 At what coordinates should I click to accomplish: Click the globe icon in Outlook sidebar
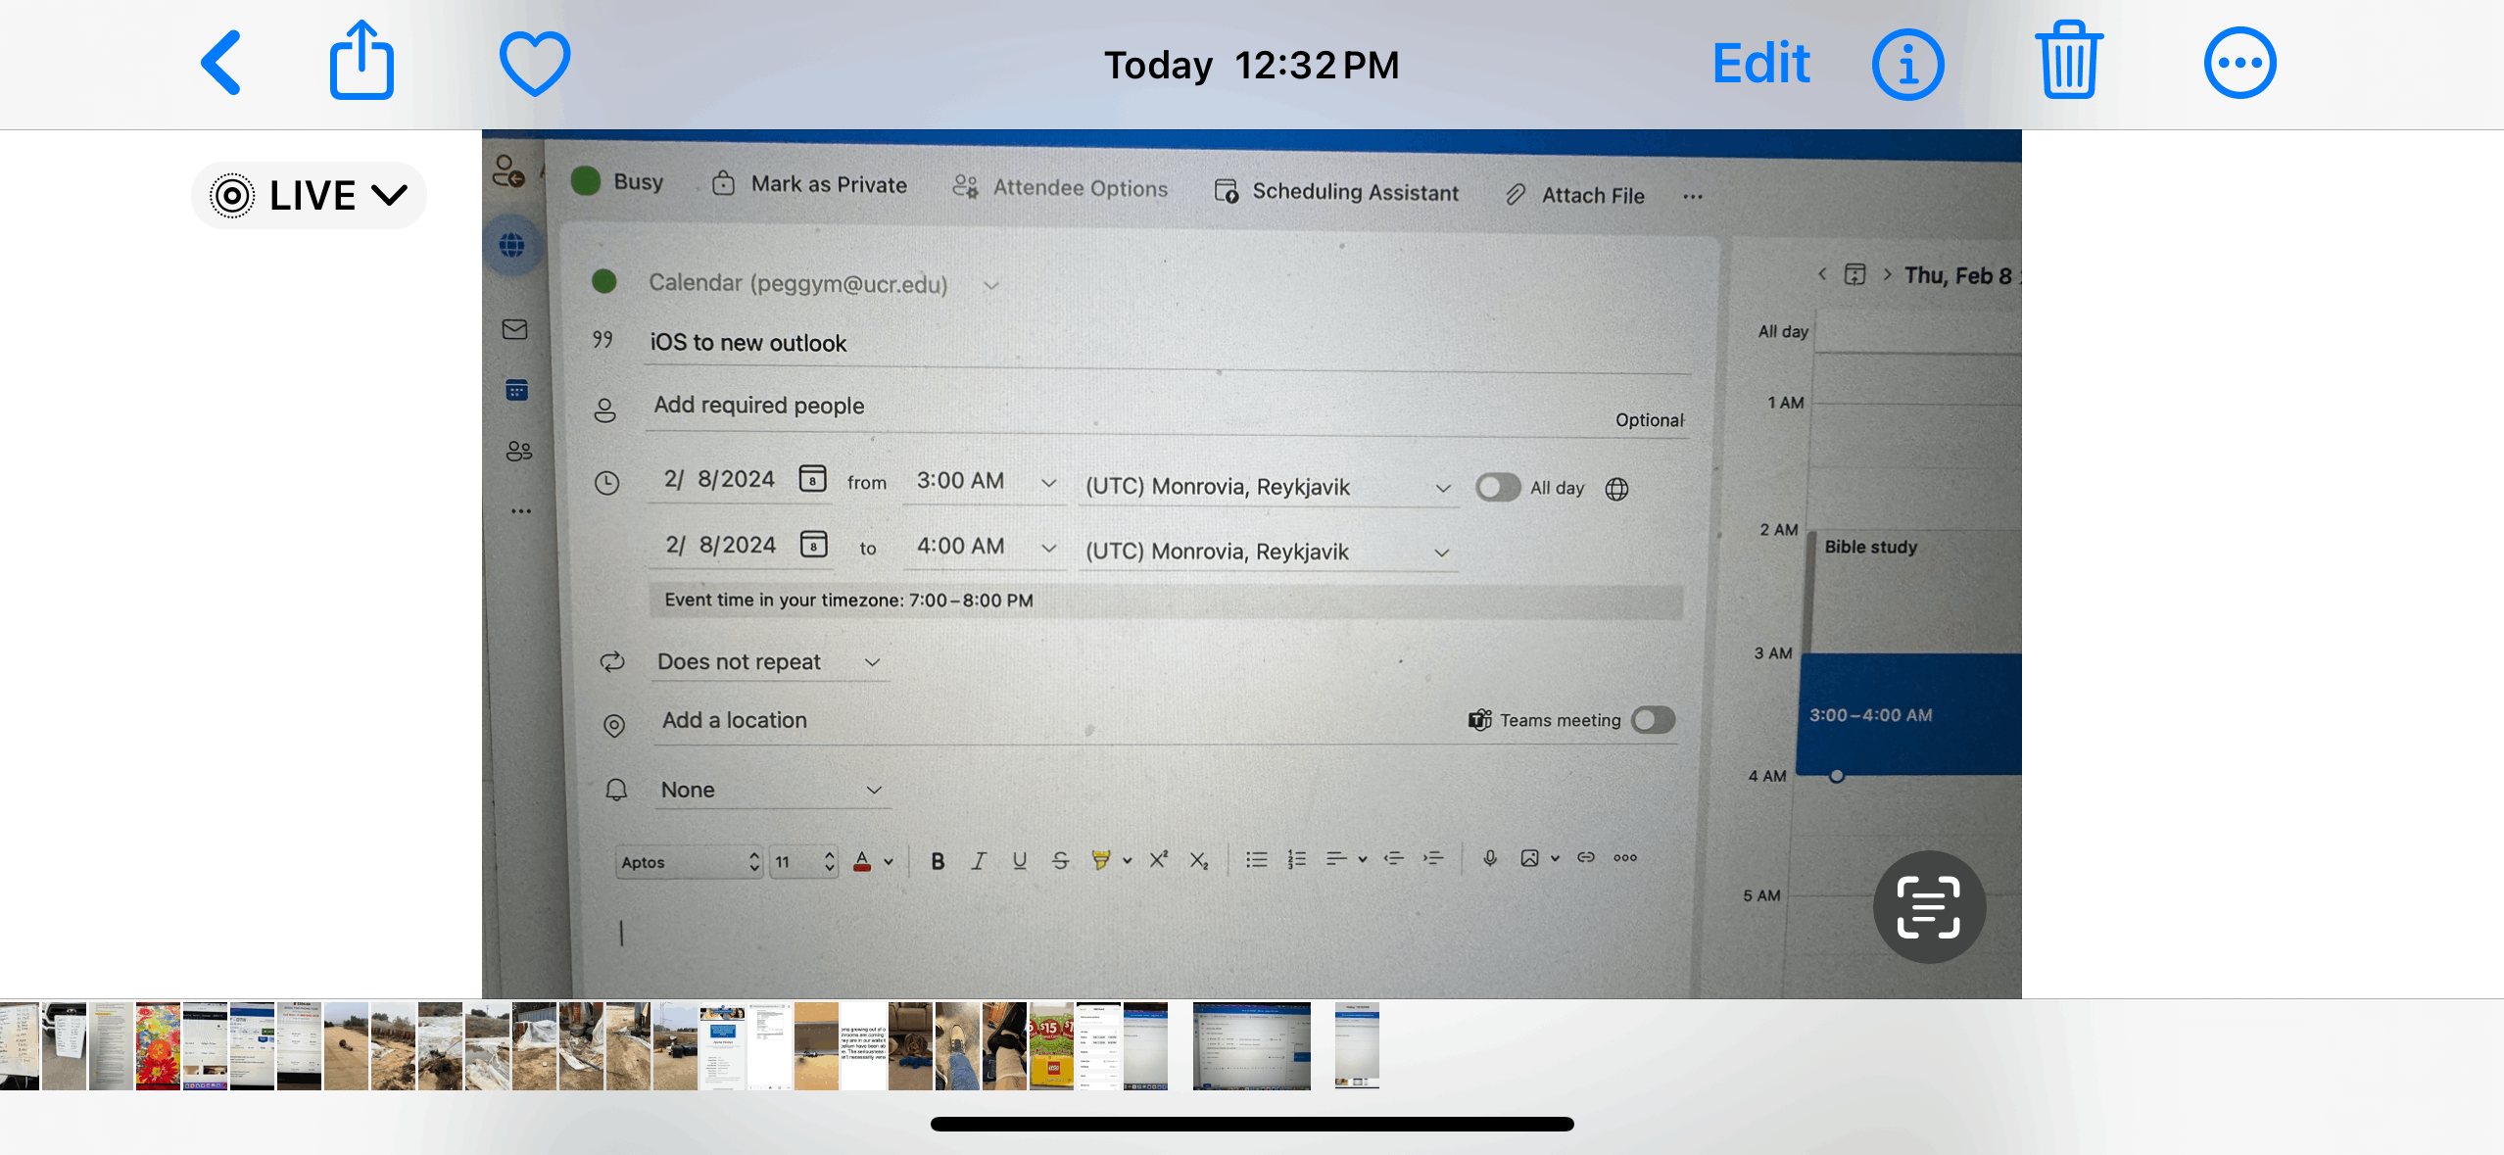tap(512, 245)
